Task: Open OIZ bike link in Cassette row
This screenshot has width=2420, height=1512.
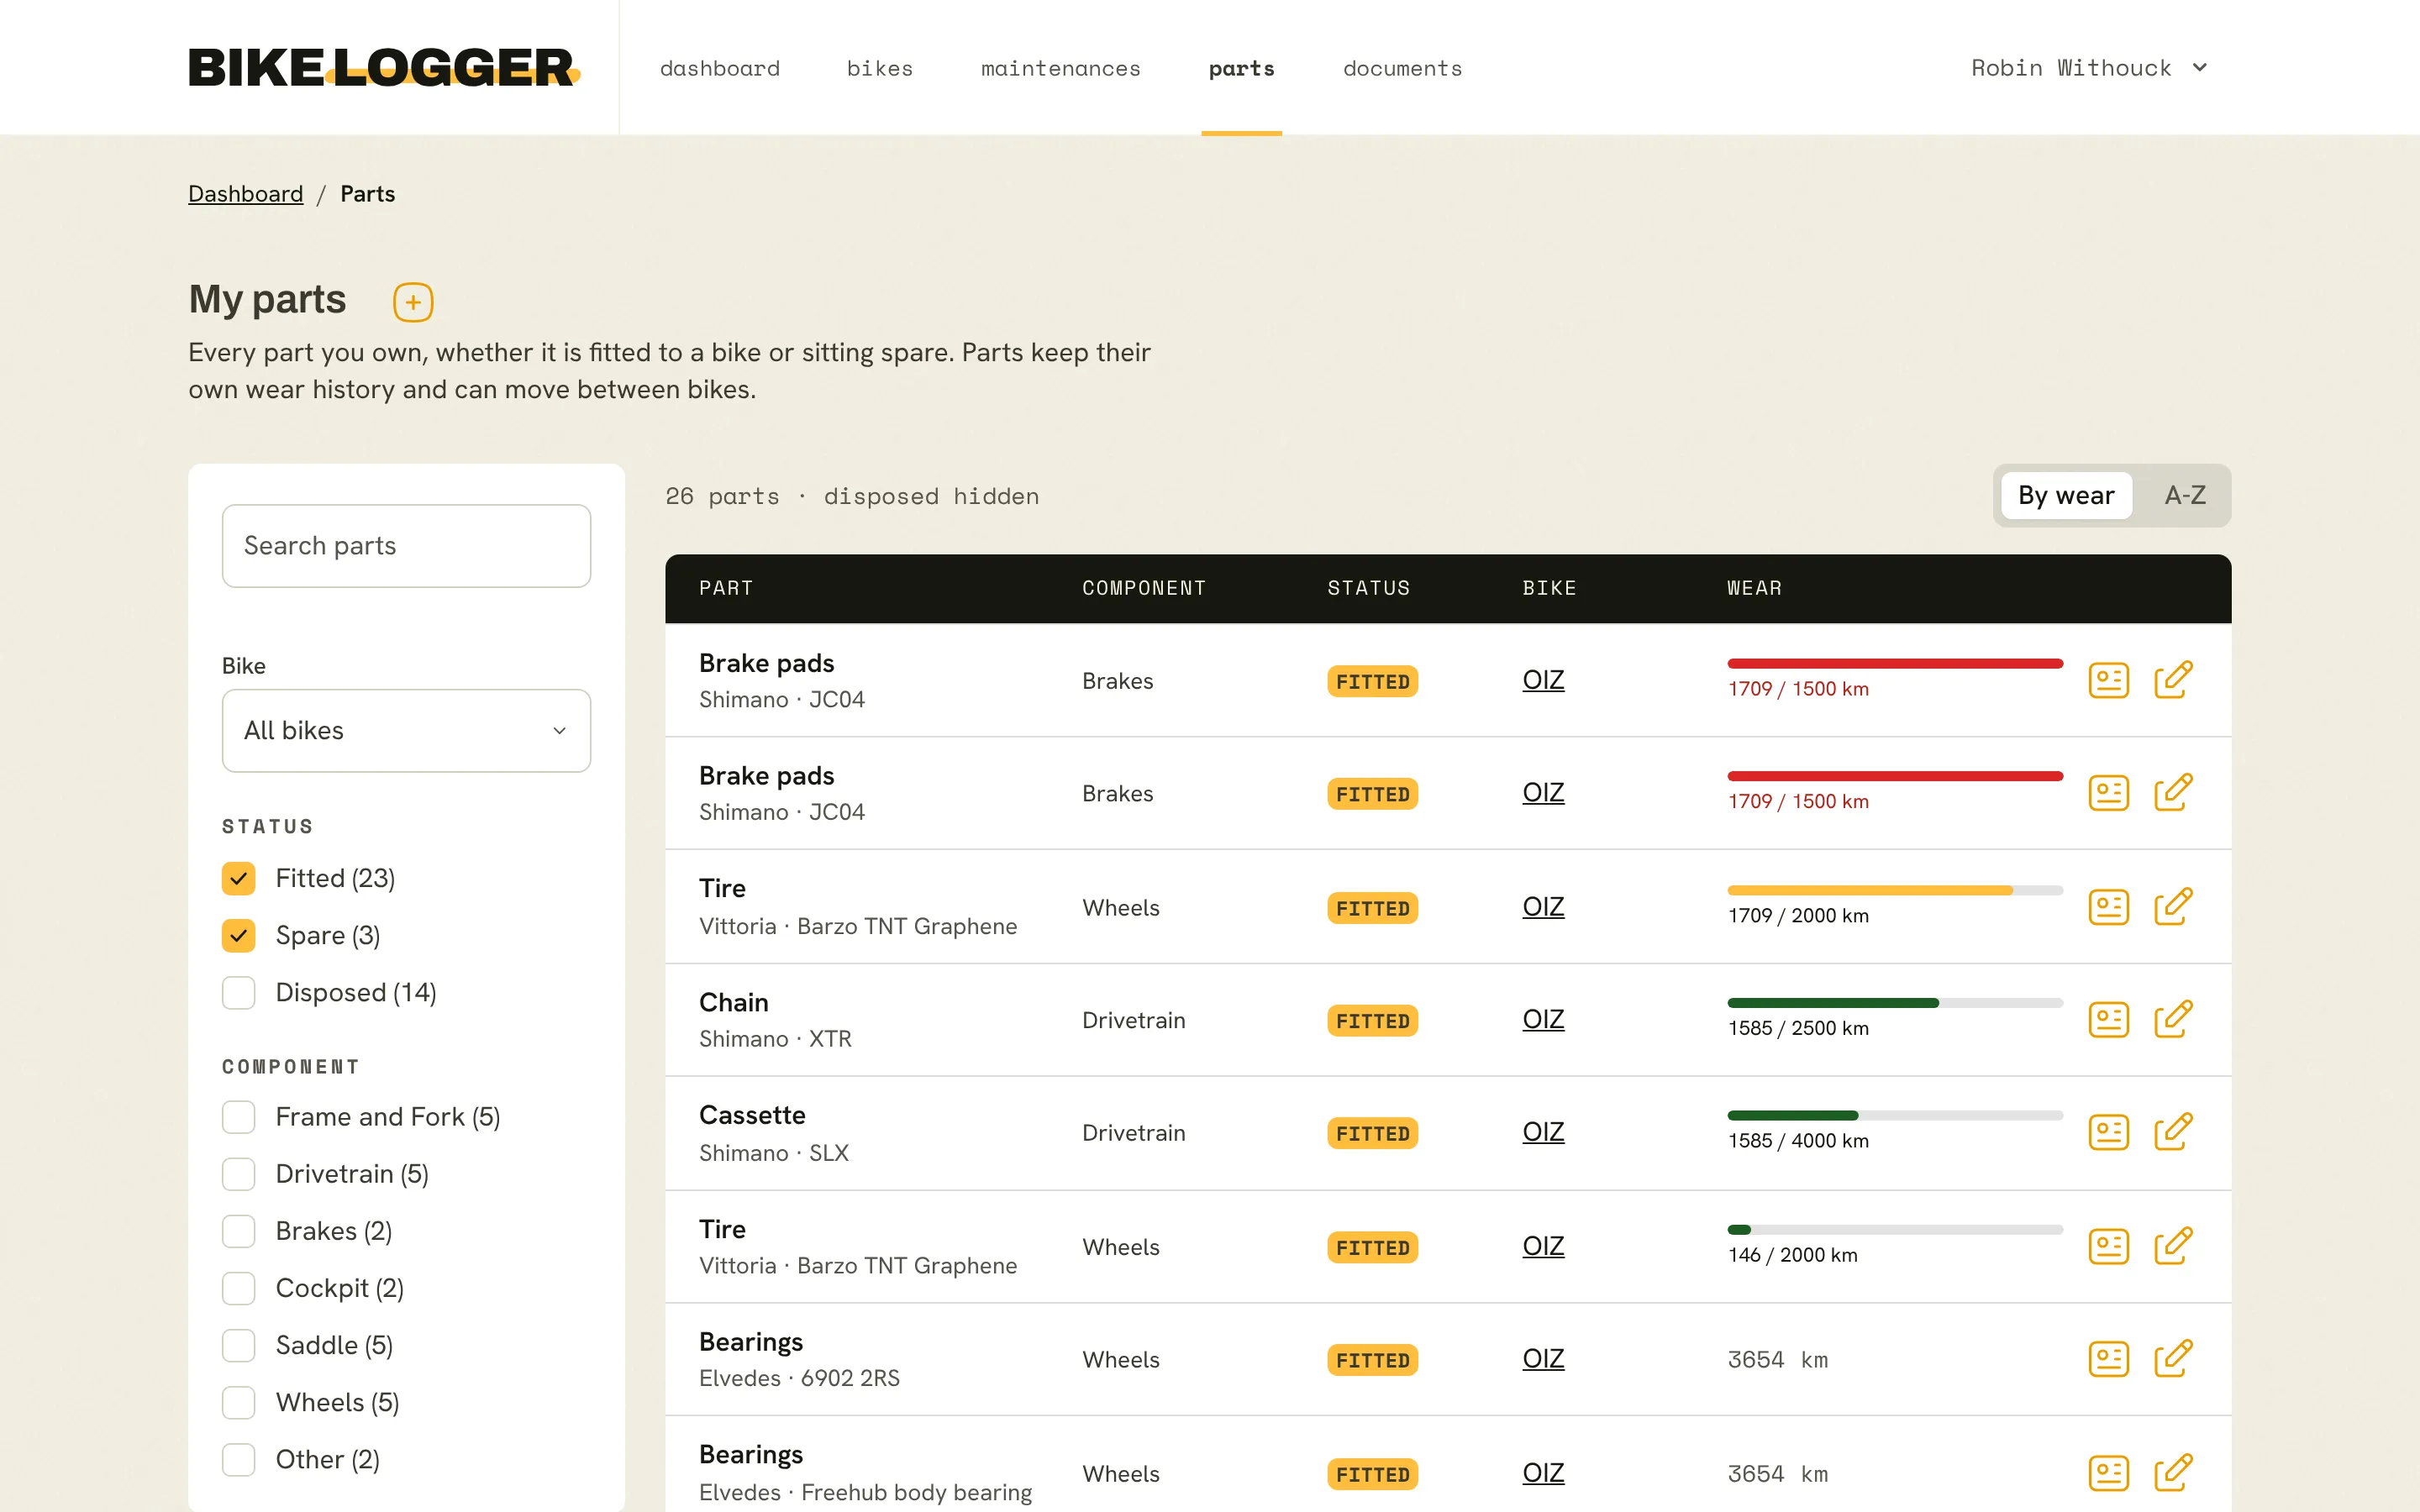Action: tap(1543, 1131)
